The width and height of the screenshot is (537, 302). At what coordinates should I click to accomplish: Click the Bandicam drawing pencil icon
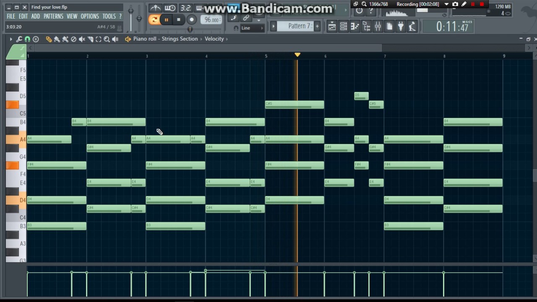464,4
